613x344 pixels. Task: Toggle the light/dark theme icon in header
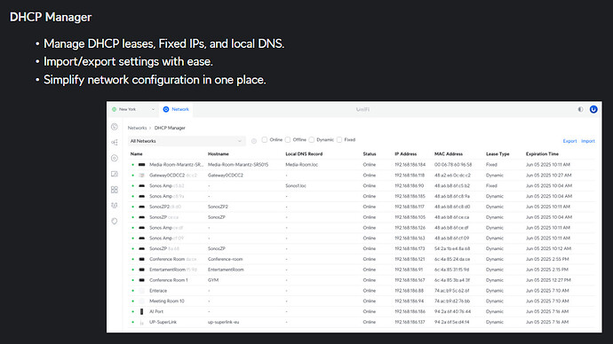pos(580,110)
